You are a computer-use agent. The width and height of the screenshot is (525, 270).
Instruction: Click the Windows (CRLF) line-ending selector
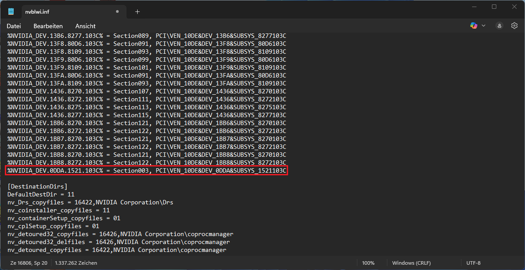click(x=411, y=263)
